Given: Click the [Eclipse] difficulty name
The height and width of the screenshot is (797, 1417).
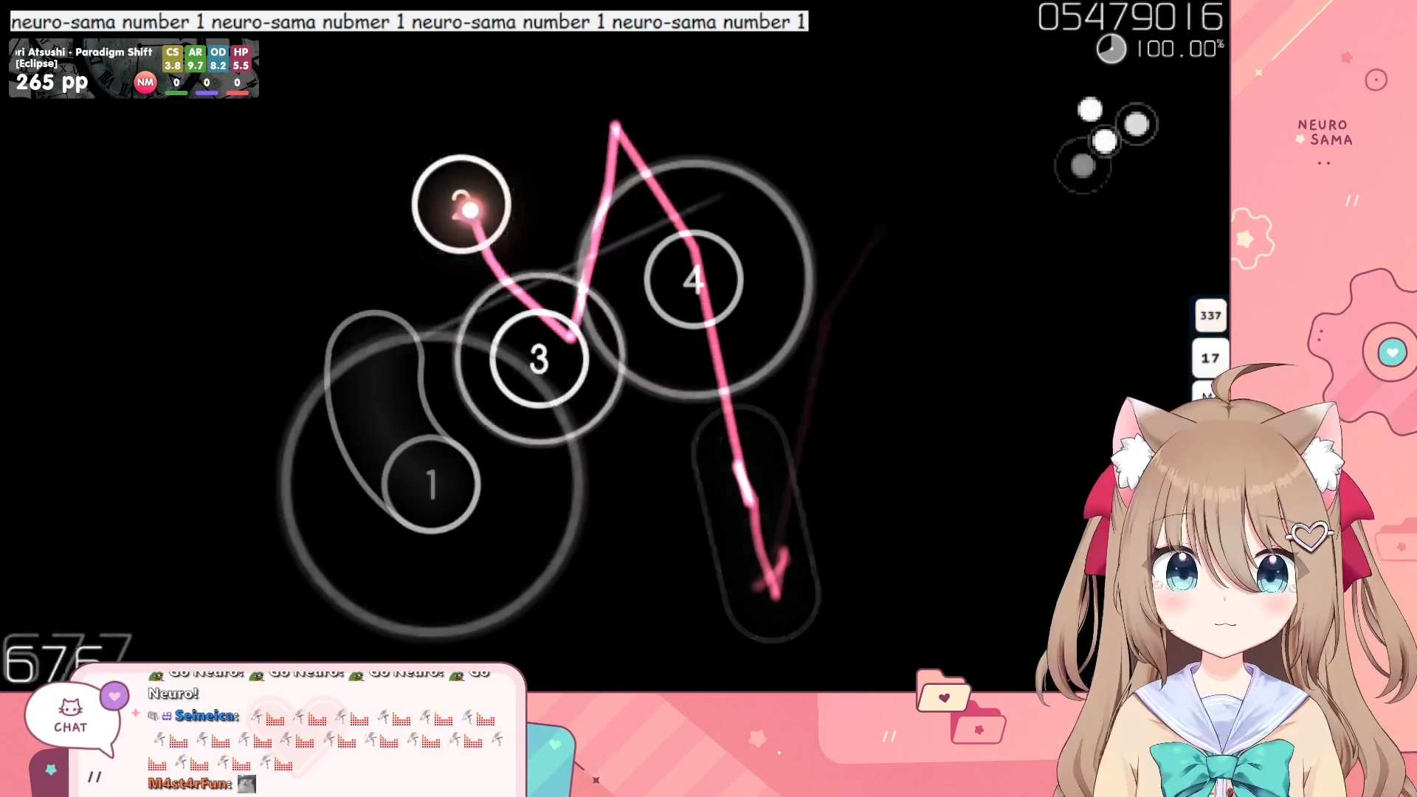Looking at the screenshot, I should [x=36, y=64].
